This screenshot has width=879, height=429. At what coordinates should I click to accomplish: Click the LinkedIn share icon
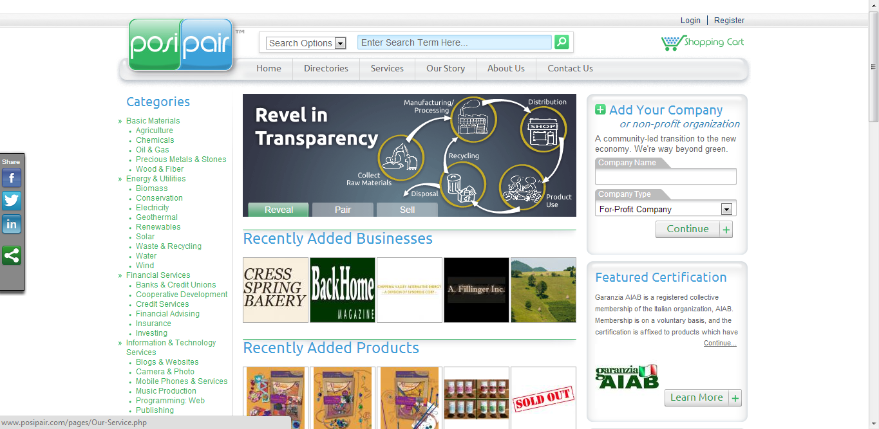tap(12, 224)
